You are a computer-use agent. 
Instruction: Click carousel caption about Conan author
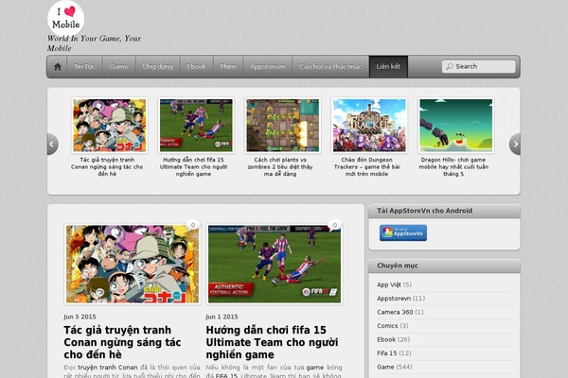point(107,166)
